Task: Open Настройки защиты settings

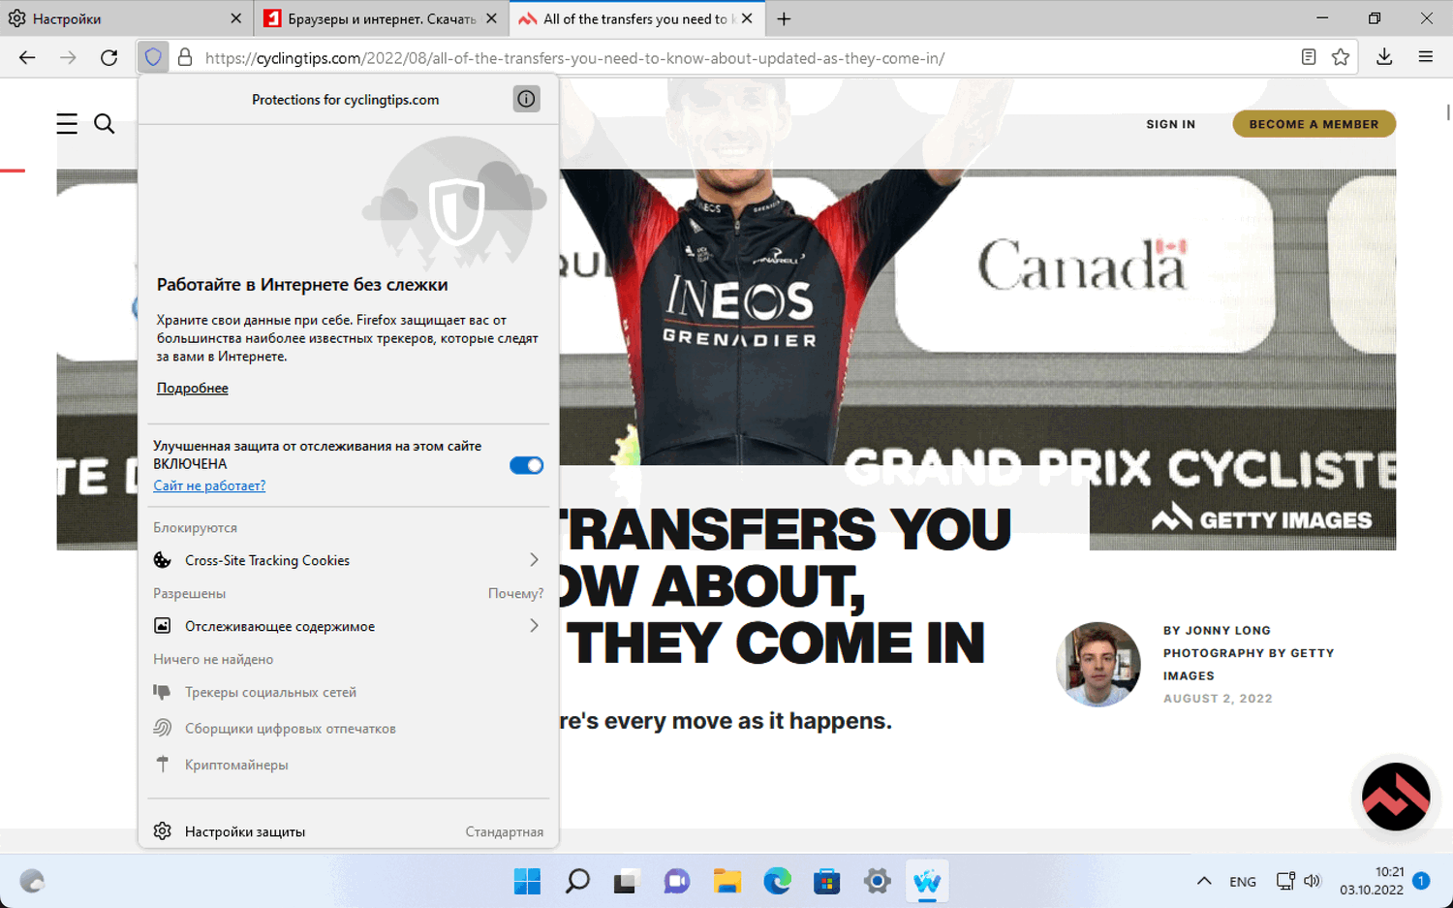Action: pos(349,831)
